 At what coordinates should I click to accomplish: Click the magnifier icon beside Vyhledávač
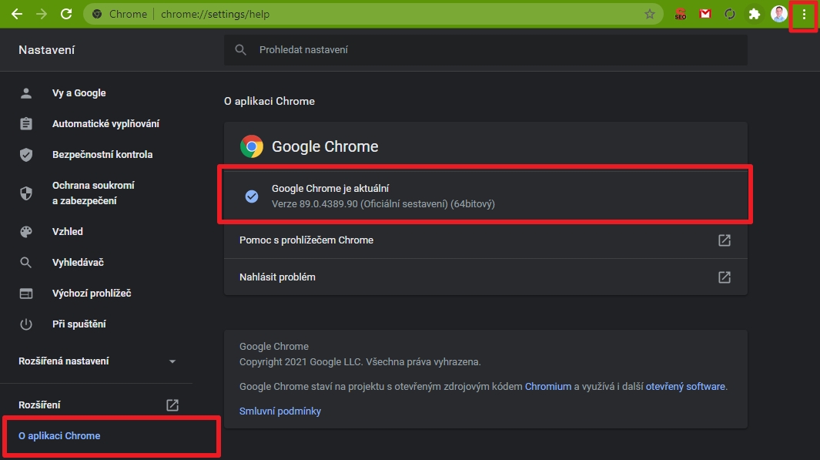click(x=25, y=263)
